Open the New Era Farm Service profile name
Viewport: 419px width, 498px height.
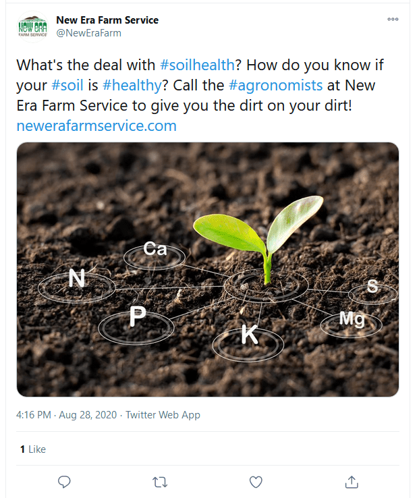(107, 20)
